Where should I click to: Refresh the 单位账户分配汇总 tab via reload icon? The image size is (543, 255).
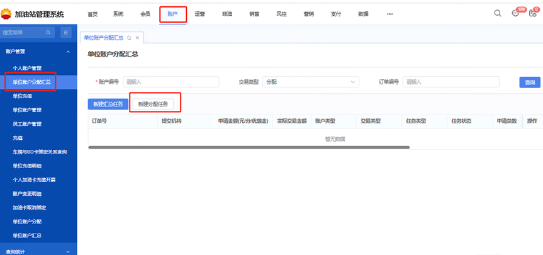pyautogui.click(x=129, y=38)
